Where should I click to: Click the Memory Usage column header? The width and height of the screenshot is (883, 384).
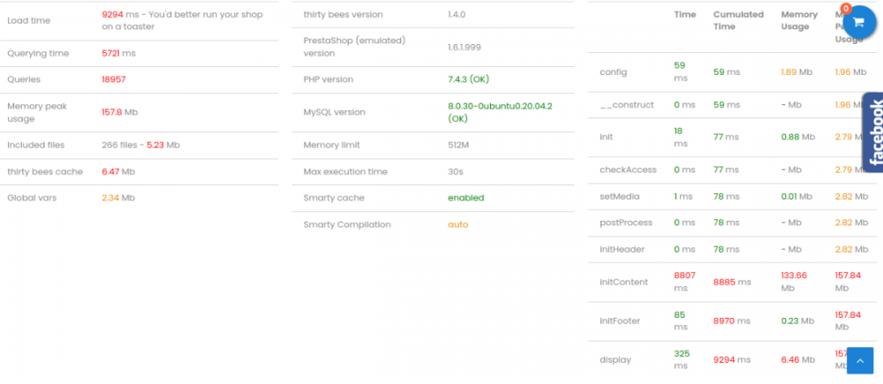pos(799,20)
